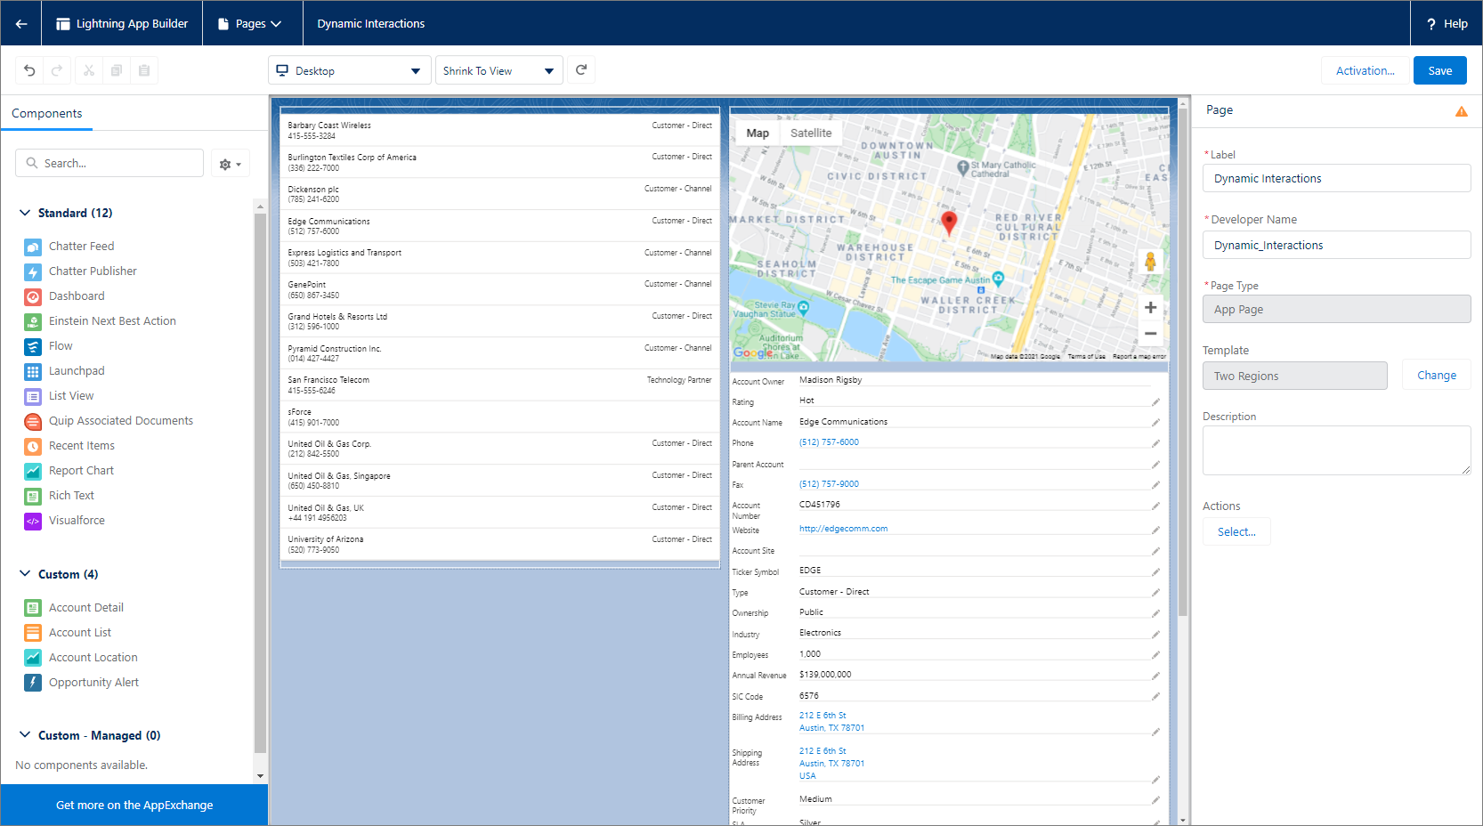Click the Description text area
This screenshot has height=826, width=1483.
coord(1336,450)
